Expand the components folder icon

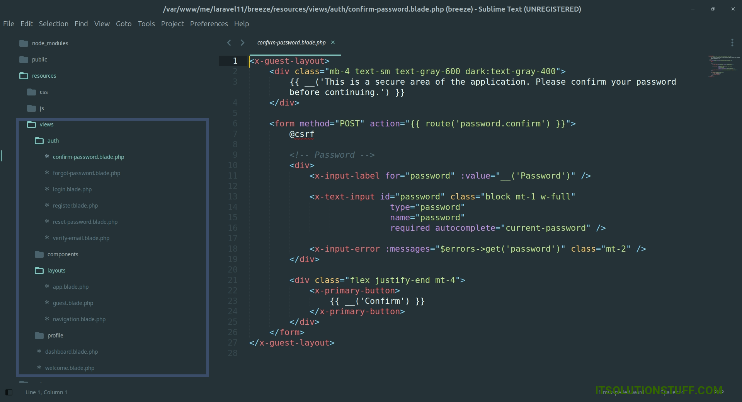coord(39,254)
